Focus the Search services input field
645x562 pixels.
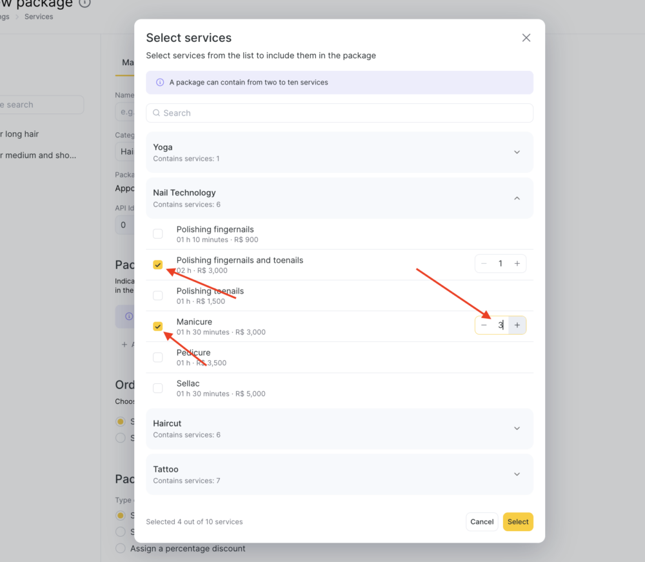(339, 113)
